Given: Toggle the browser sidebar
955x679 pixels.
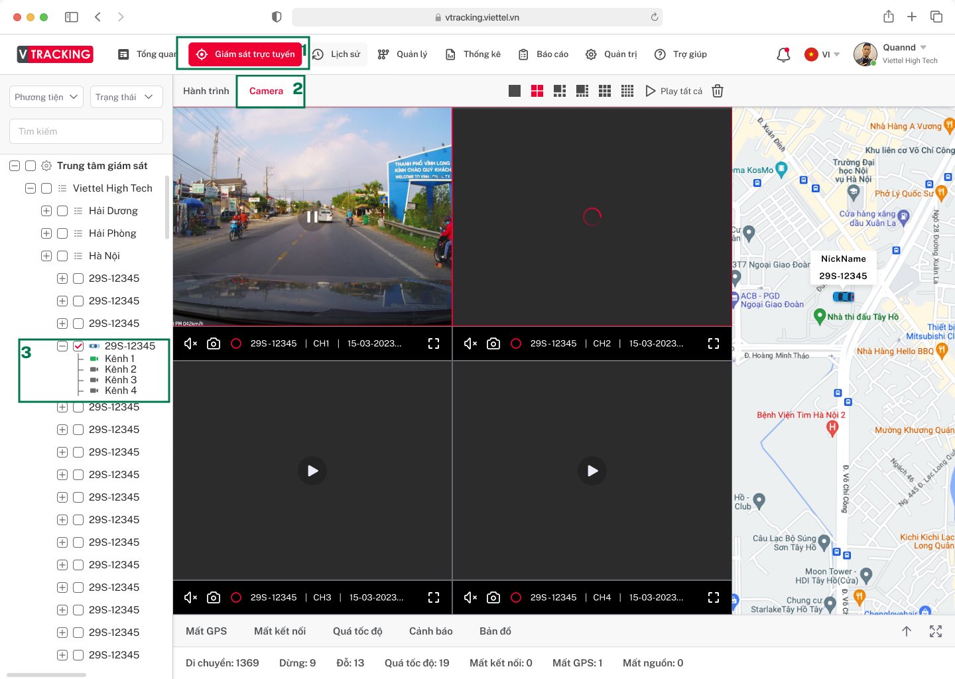Looking at the screenshot, I should click(72, 17).
